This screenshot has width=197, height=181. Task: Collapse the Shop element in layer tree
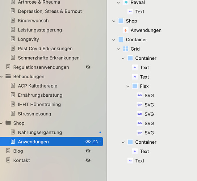click(114, 21)
